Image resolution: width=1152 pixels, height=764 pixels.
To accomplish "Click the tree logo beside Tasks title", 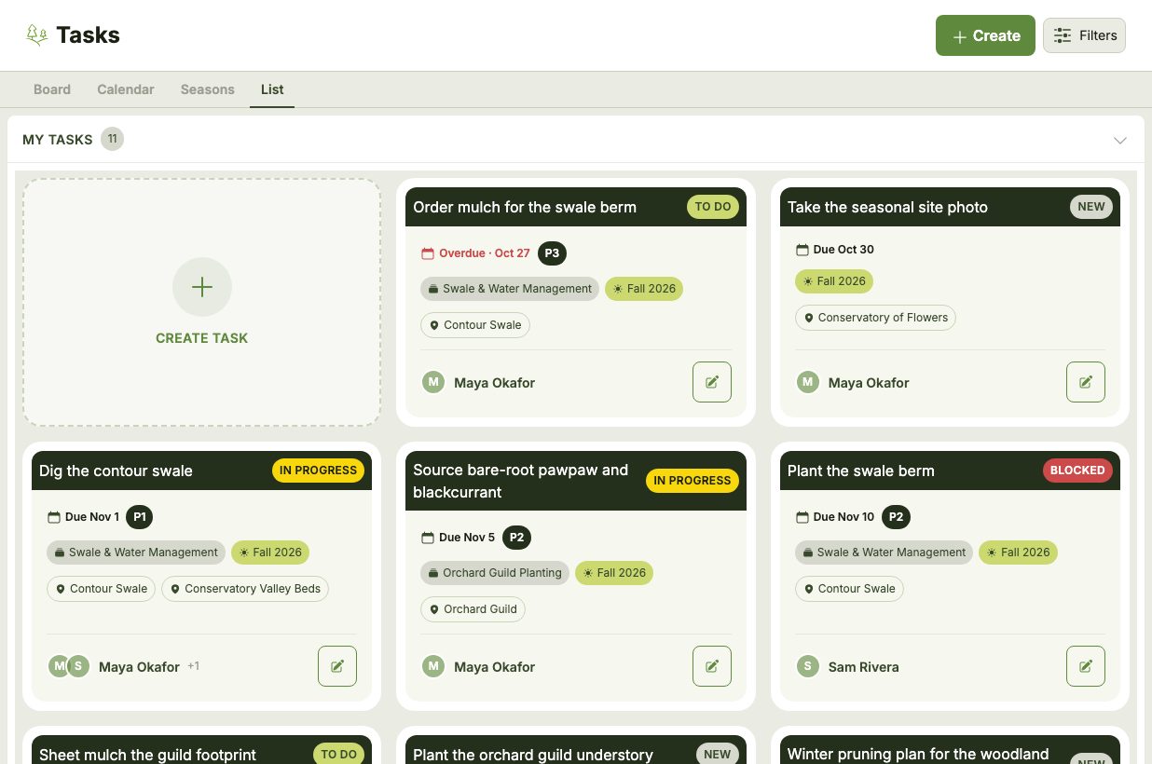I will click(x=36, y=35).
